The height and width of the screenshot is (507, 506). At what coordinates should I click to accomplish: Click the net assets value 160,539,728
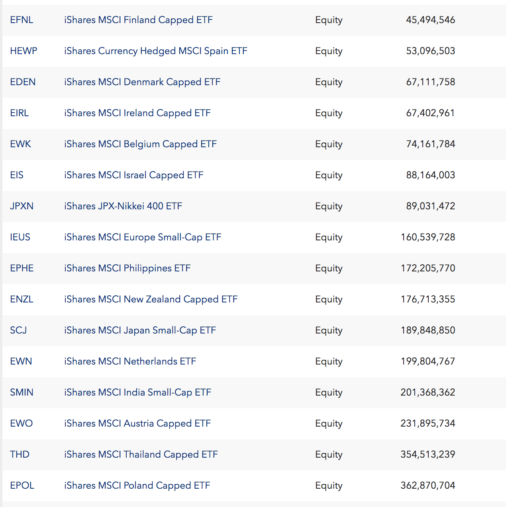(x=428, y=237)
